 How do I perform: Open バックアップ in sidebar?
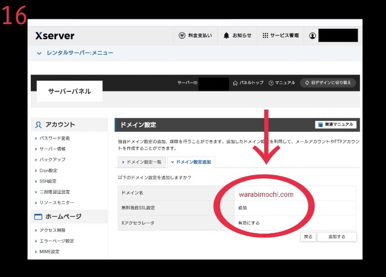click(52, 160)
